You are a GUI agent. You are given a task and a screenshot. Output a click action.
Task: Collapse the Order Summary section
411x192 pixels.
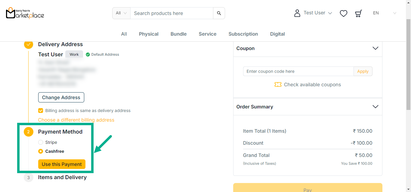[x=375, y=107]
